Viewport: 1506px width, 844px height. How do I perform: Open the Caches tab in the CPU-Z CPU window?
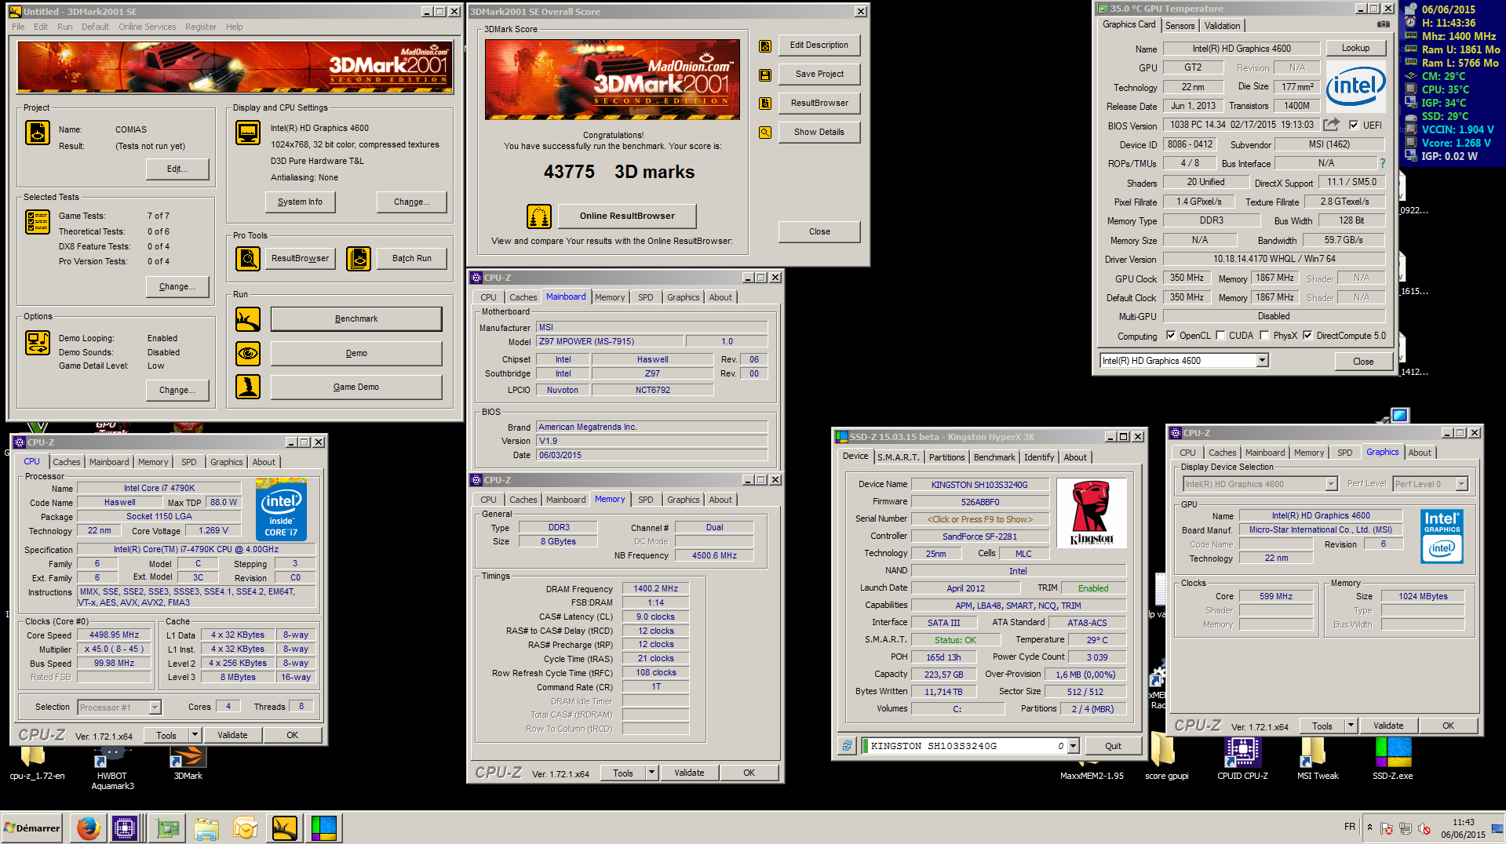click(x=66, y=462)
